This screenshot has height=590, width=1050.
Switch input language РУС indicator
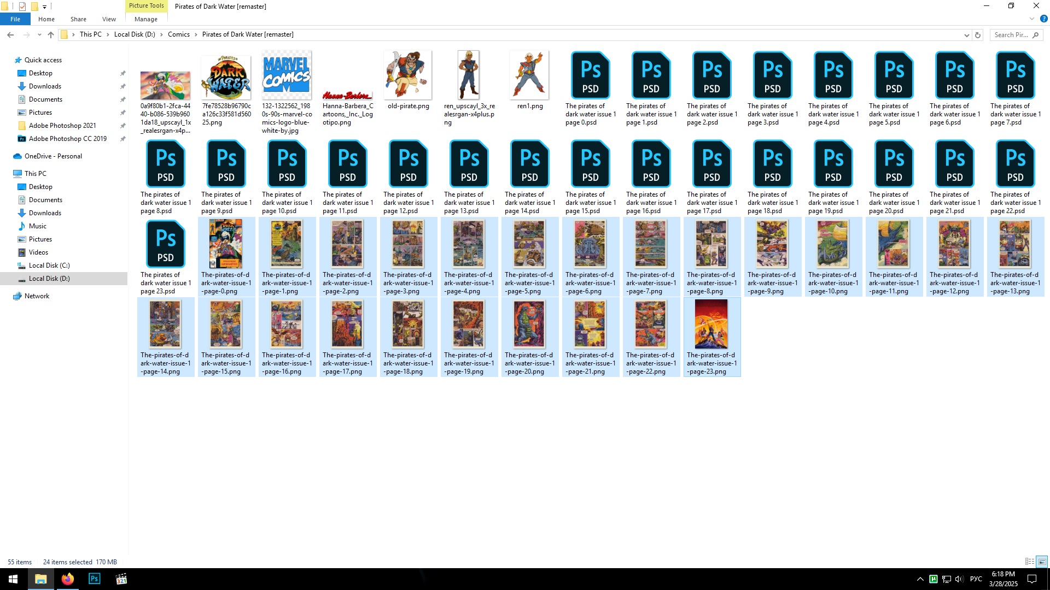976,579
